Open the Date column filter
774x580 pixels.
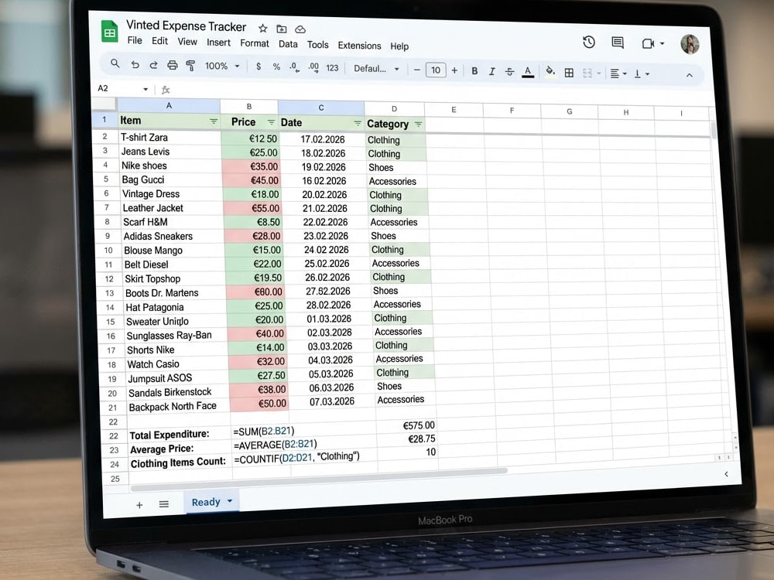click(x=358, y=123)
